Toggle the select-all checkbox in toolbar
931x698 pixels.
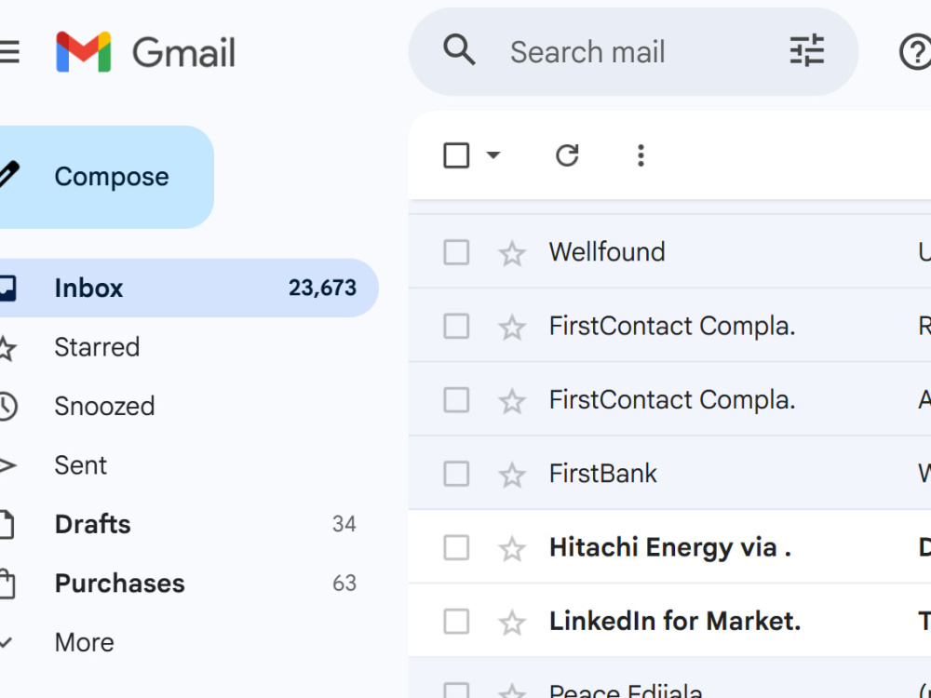[x=456, y=155]
